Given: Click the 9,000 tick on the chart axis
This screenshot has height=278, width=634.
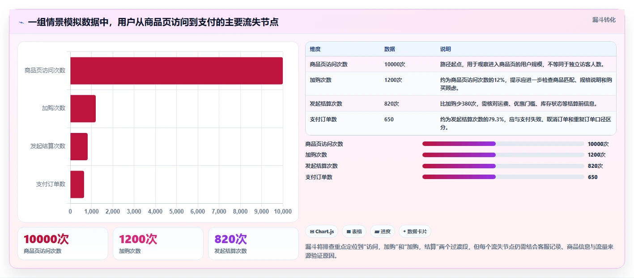Looking at the screenshot, I should (x=261, y=211).
